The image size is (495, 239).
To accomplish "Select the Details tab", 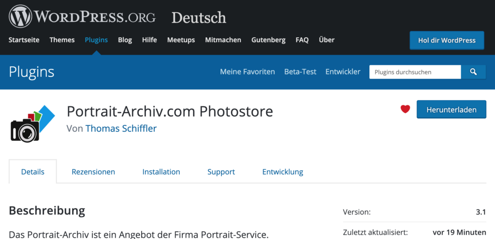I will point(33,172).
